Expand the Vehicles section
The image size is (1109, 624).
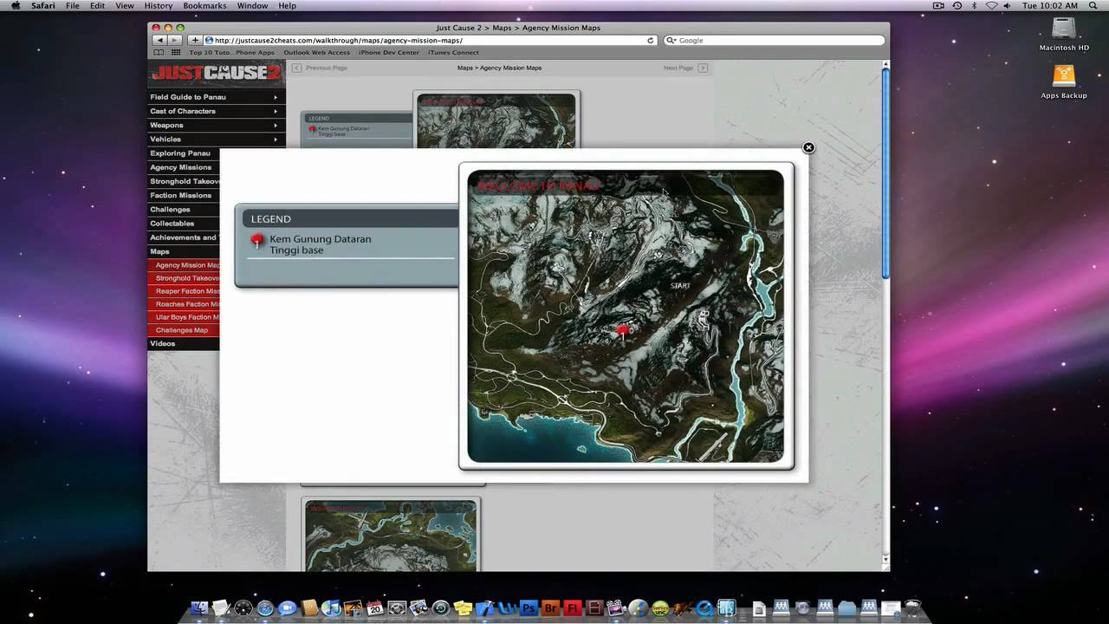pyautogui.click(x=217, y=139)
